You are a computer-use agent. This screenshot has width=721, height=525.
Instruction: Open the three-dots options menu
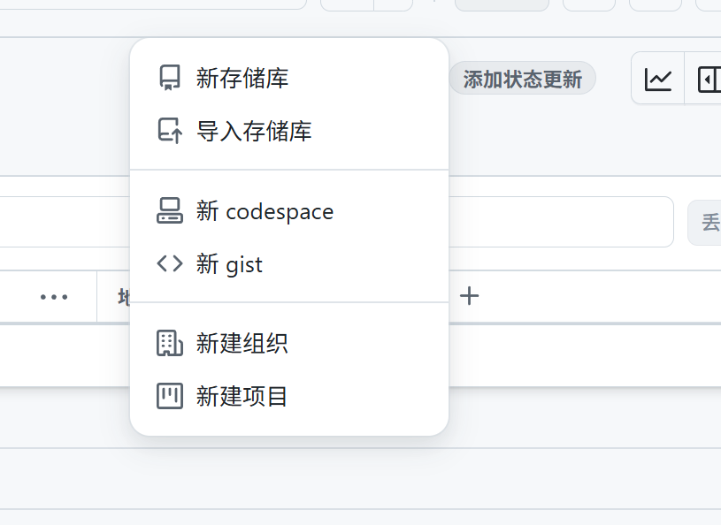click(x=54, y=297)
